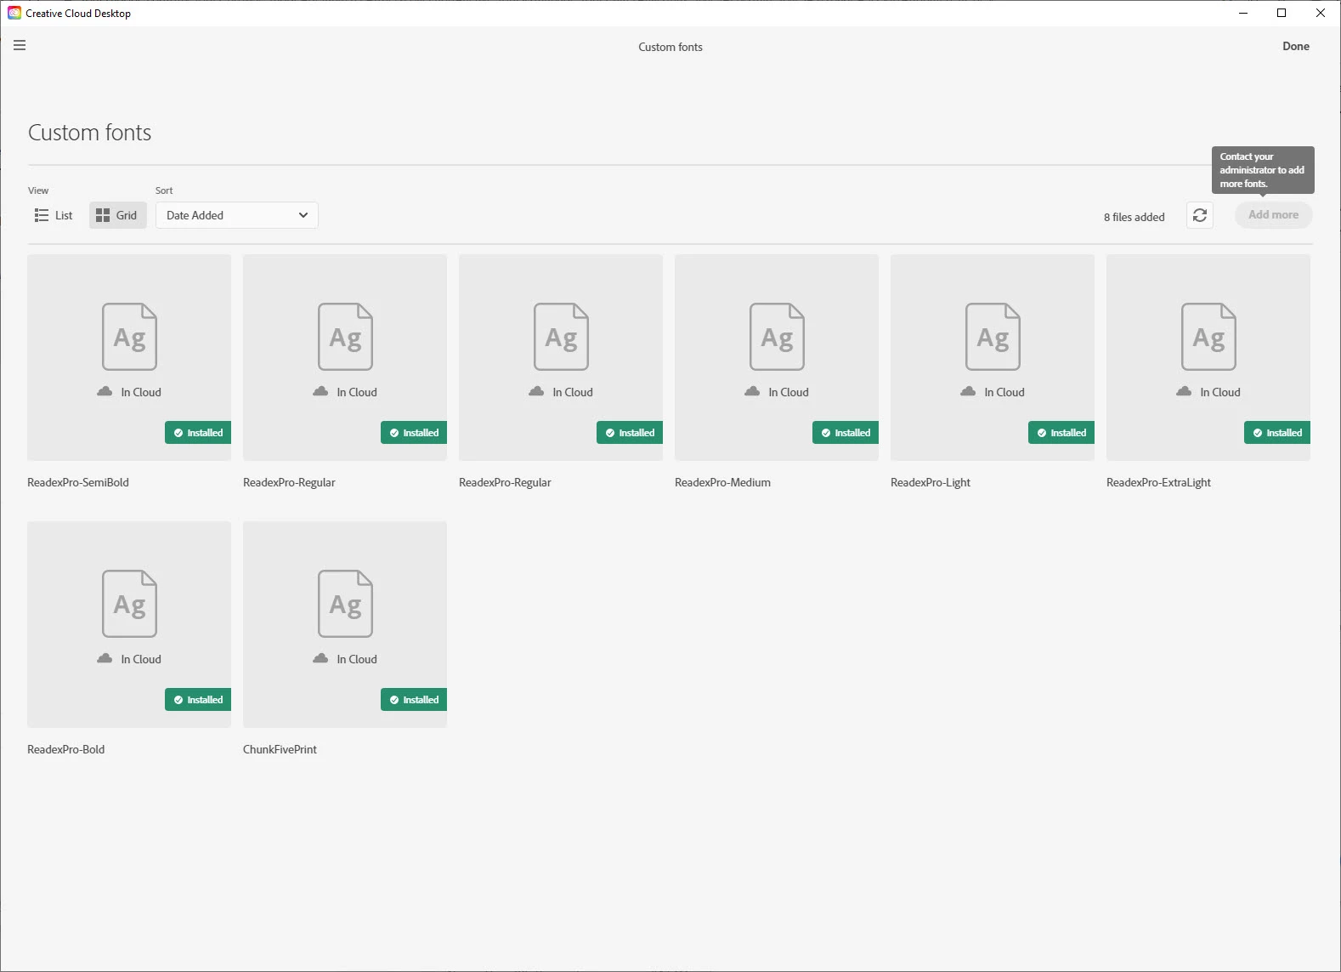
Task: Maximize the Creative Cloud Desktop window
Action: 1282,13
